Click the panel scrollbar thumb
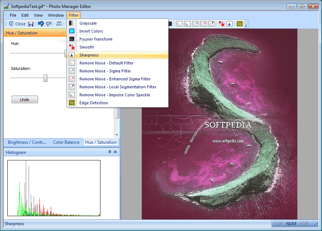The height and width of the screenshot is (231, 322). click(x=117, y=113)
